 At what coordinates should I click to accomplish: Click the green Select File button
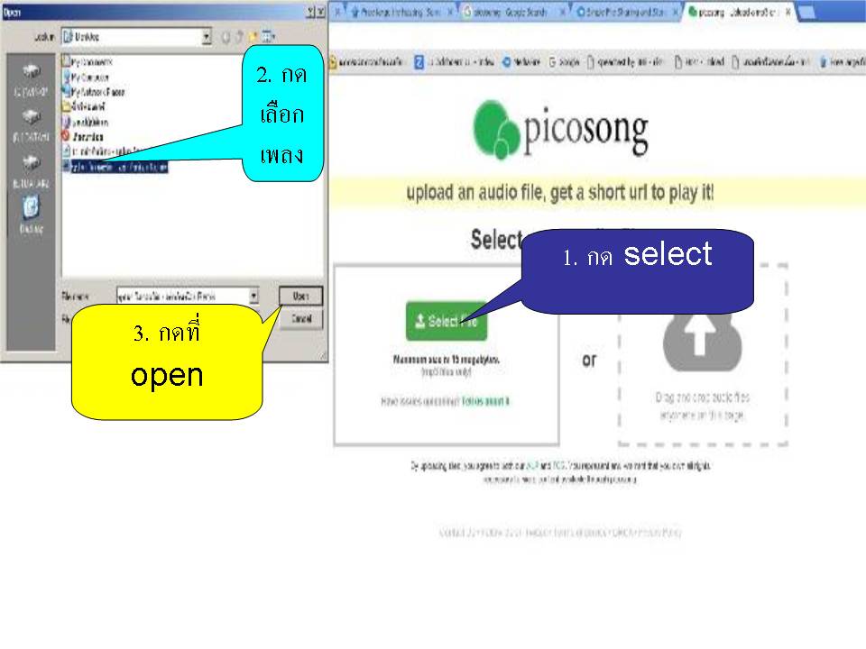[447, 321]
